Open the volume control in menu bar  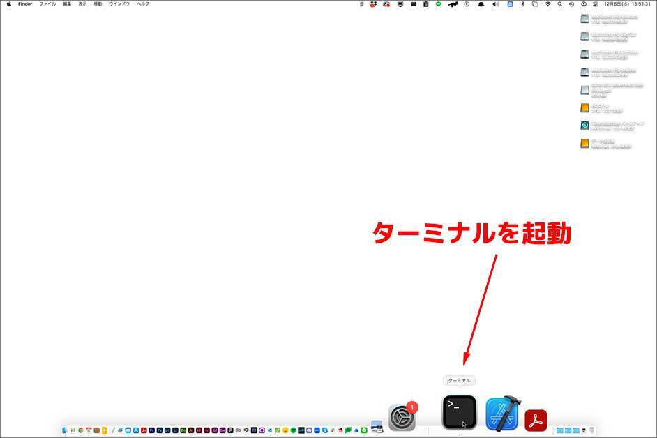click(x=496, y=3)
